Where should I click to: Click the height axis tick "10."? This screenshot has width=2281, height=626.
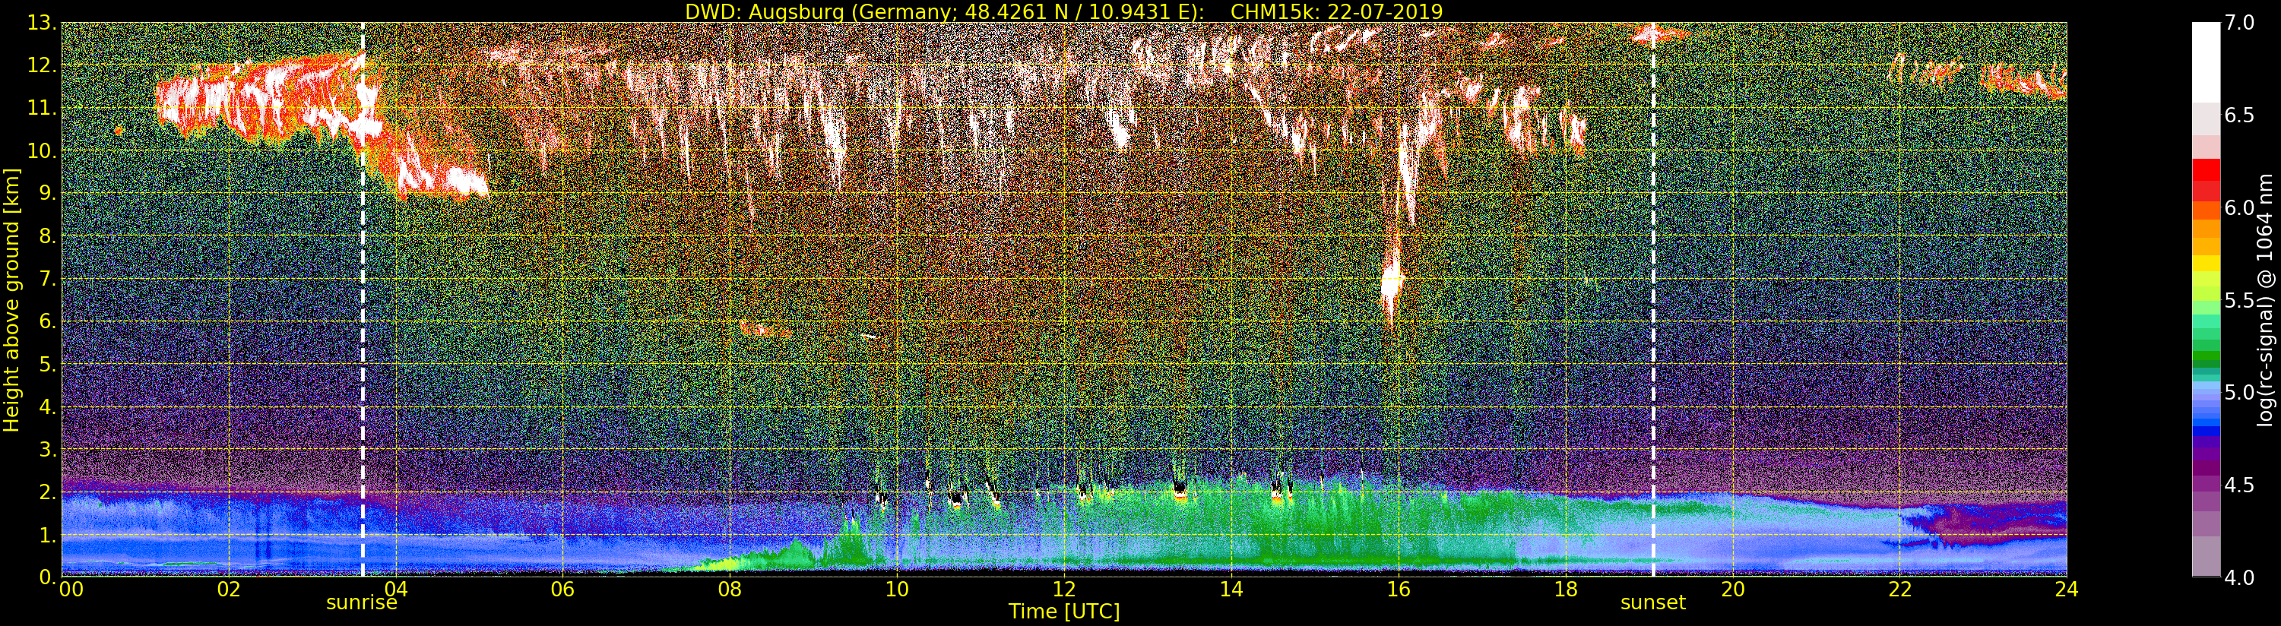pos(41,150)
